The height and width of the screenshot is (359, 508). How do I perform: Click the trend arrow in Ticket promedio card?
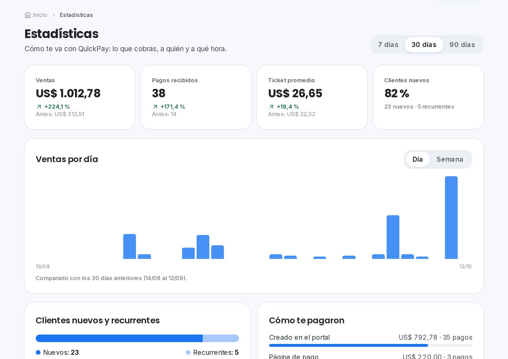[x=271, y=107]
